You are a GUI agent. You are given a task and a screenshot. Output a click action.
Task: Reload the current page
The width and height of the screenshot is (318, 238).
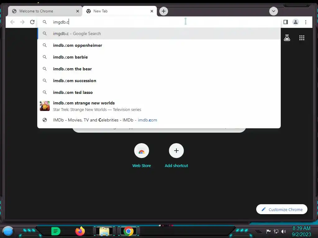[x=32, y=22]
